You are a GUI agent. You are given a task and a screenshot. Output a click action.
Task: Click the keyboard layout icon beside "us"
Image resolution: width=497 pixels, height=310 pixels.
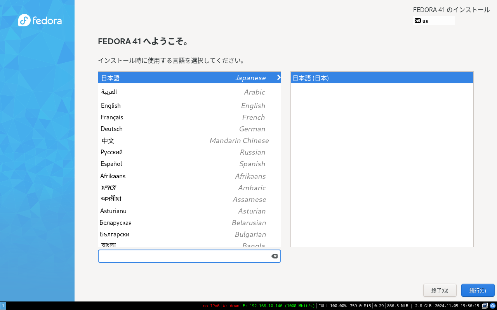418,21
